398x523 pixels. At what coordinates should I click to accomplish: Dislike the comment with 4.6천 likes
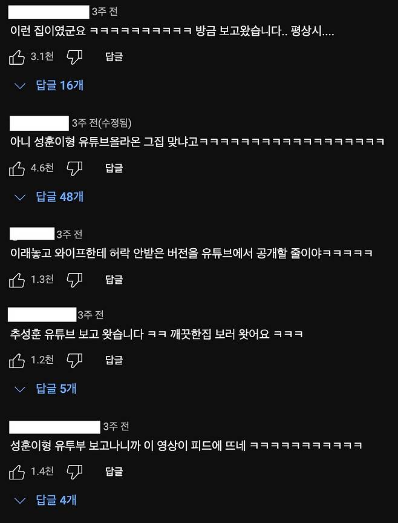(x=74, y=169)
